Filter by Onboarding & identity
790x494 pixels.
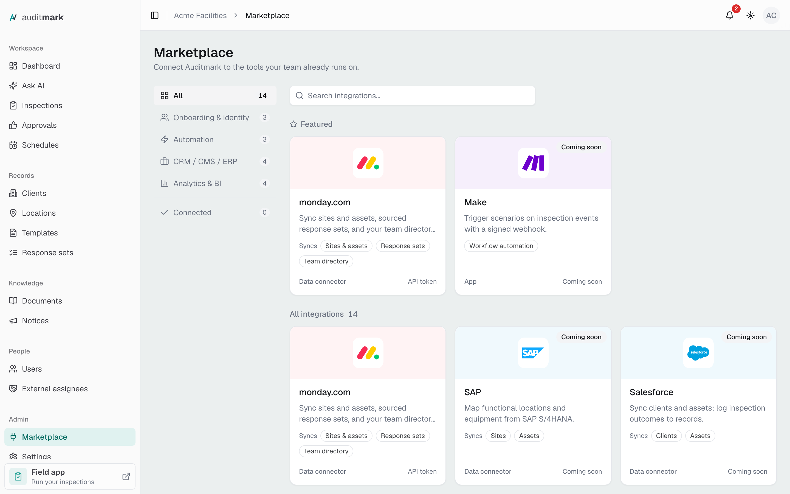215,118
